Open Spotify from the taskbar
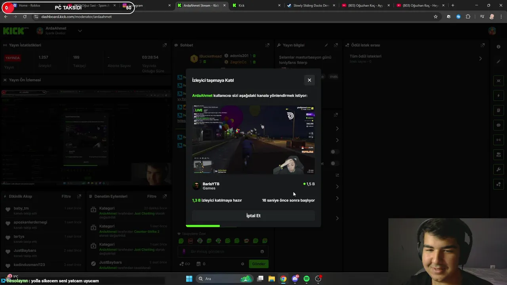 pos(307,279)
